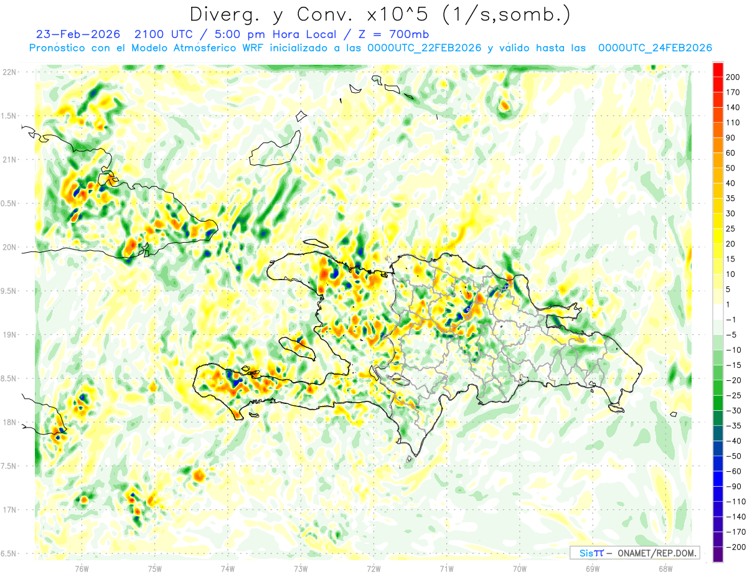Screen dimensions: 747x577
Task: Click the '20N' latitude label
Action: 9,247
